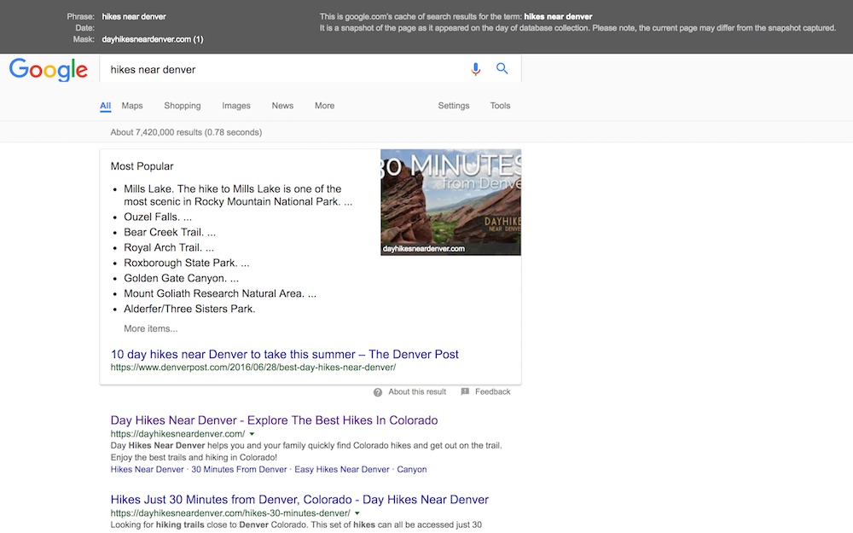Click More items... in featured snippet
This screenshot has height=533, width=853.
[x=151, y=328]
